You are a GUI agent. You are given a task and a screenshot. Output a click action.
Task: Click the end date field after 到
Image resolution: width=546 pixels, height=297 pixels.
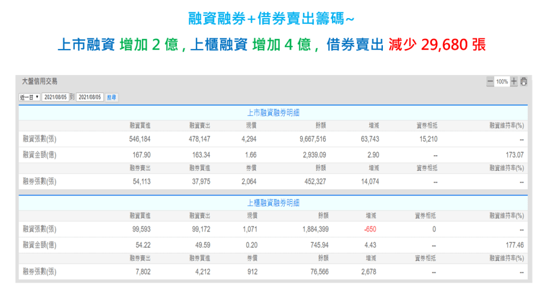click(90, 97)
